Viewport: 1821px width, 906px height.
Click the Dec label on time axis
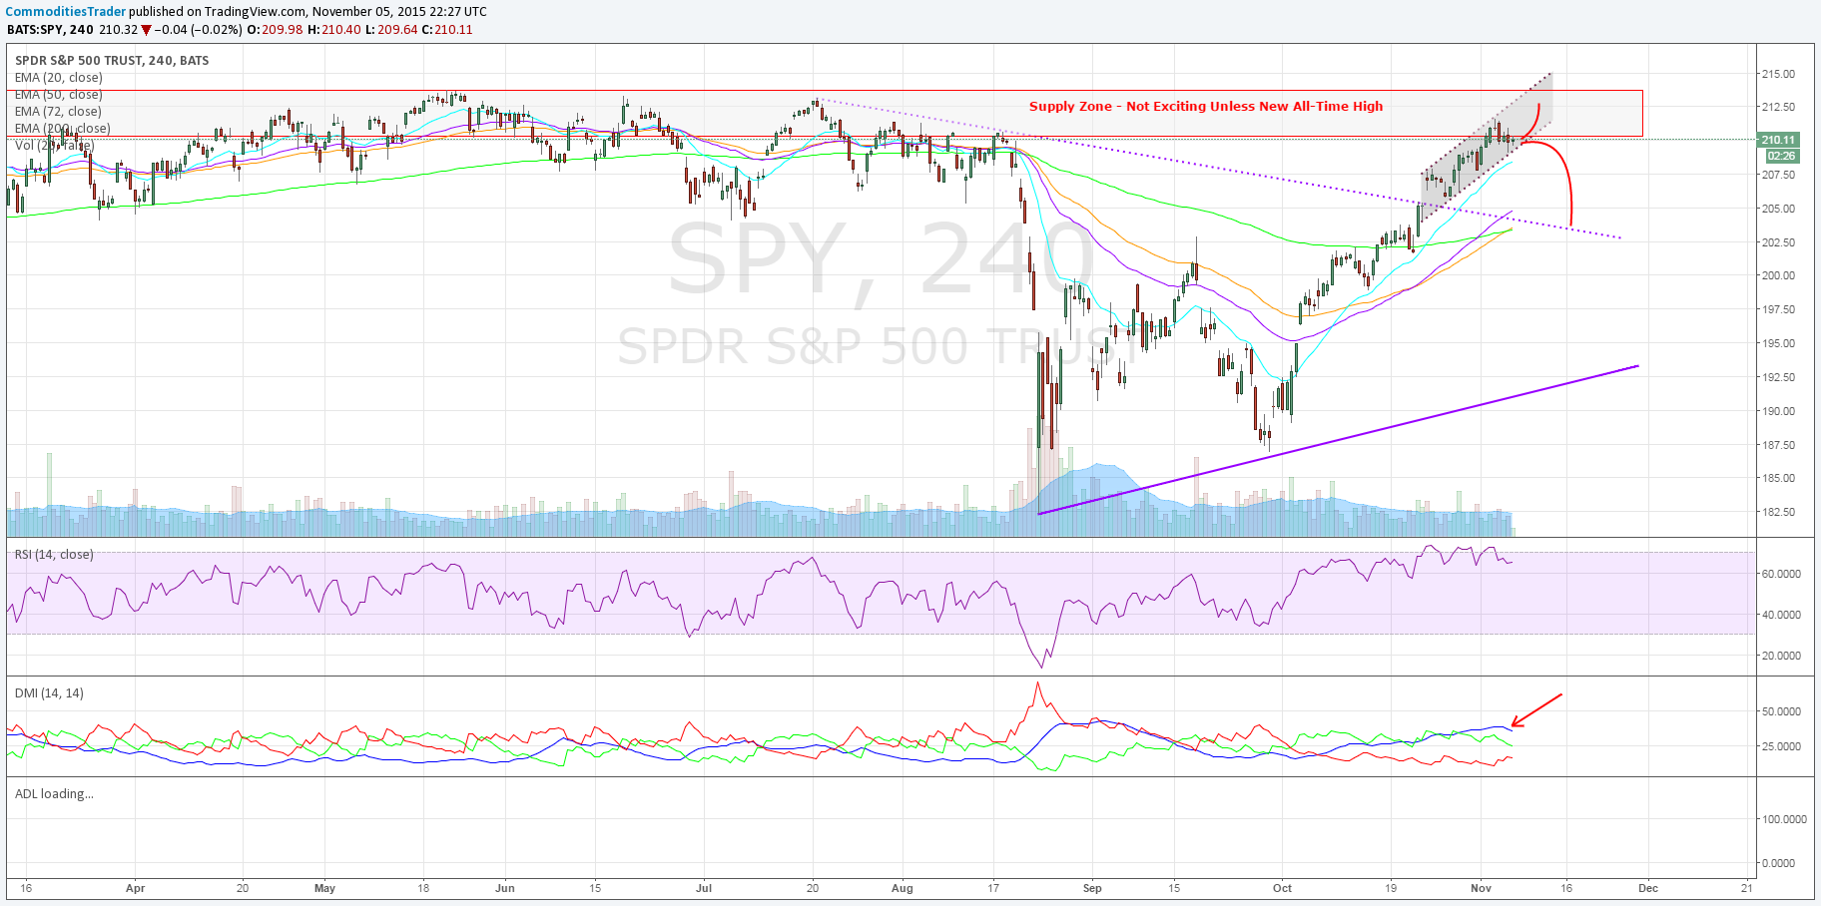[x=1648, y=888]
